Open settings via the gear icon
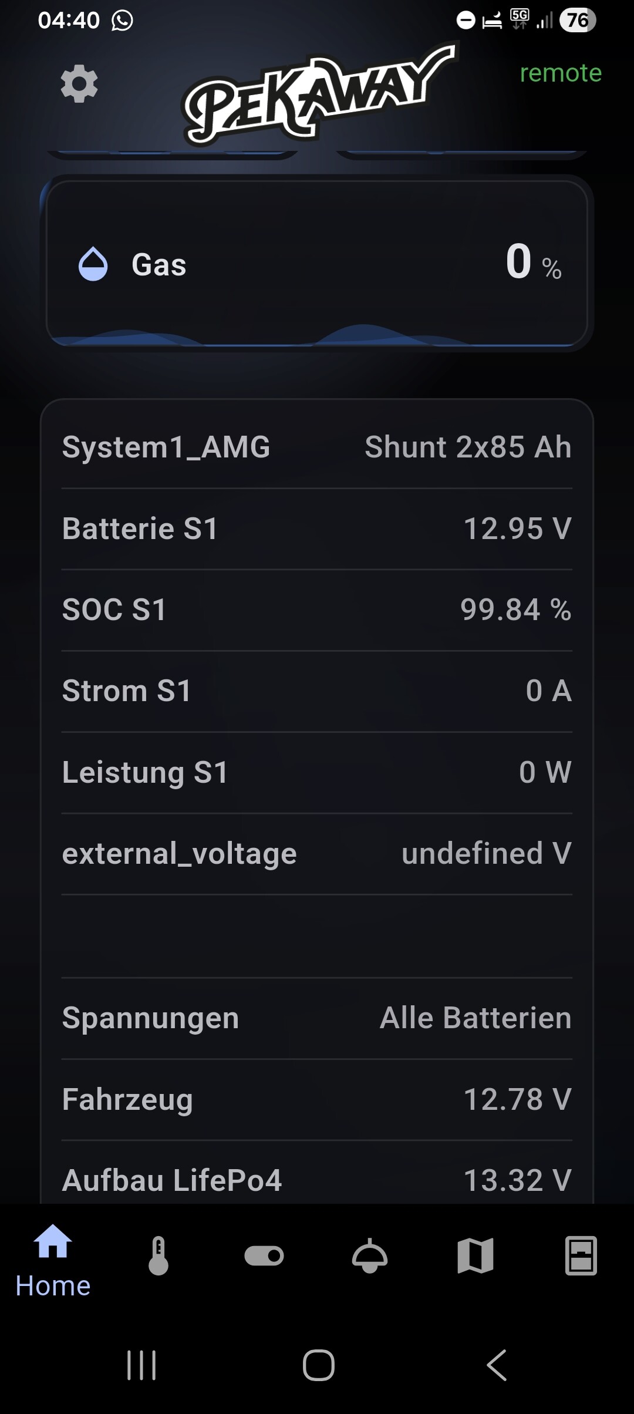The height and width of the screenshot is (1414, 634). 79,84
